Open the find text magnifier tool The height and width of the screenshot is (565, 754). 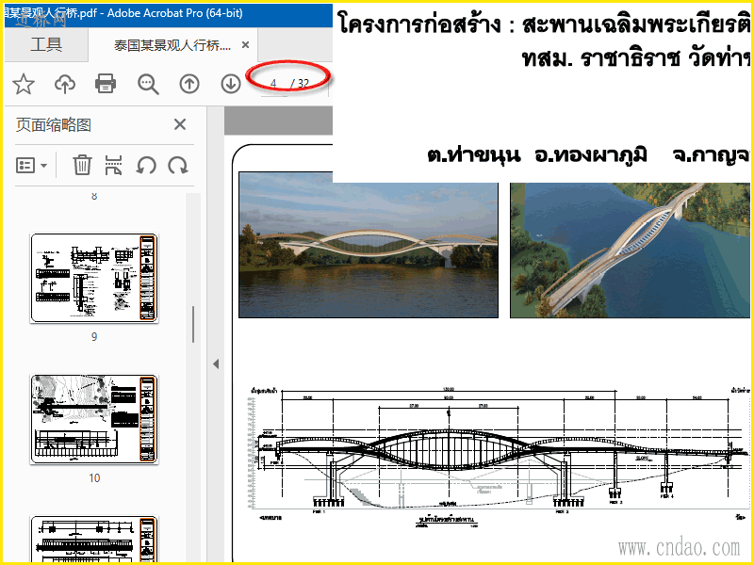point(148,84)
